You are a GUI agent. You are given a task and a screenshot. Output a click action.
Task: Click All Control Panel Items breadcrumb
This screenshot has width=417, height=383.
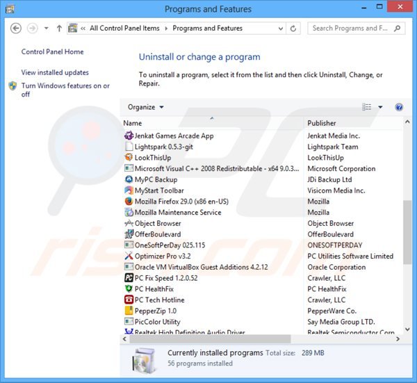124,28
